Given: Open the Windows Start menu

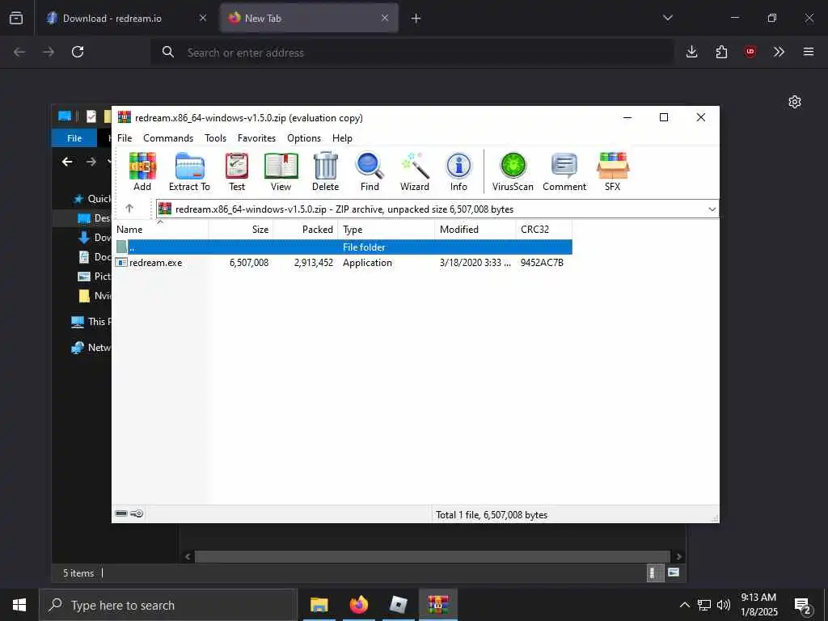Looking at the screenshot, I should tap(19, 605).
